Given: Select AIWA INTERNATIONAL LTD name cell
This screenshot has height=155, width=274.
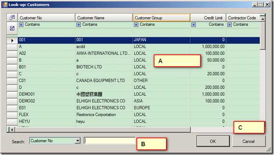Looking at the screenshot, I should (x=103, y=54).
